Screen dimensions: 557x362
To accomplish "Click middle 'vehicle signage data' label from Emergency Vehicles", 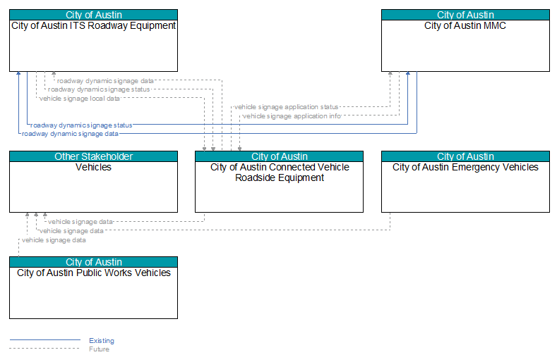I will point(71,231).
